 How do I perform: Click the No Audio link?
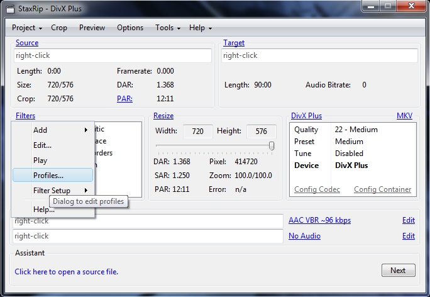point(304,236)
